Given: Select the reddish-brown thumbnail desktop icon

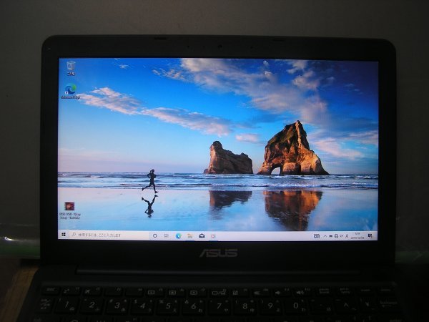Looking at the screenshot, I should (69, 210).
